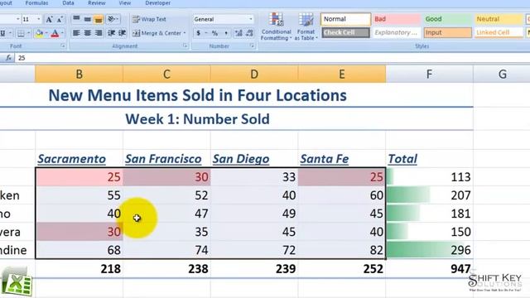Open the Number dialog launcher

(252, 46)
